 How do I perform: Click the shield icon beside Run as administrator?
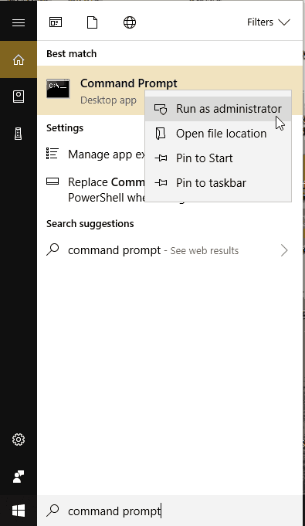point(161,109)
